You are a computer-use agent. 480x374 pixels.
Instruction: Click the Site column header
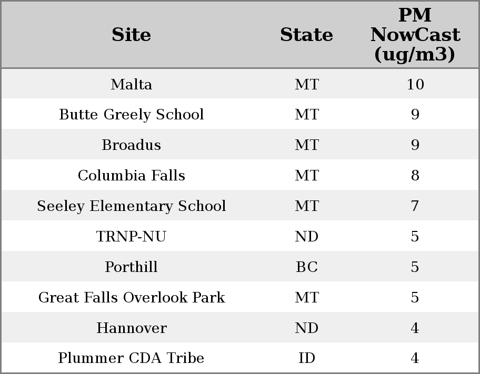[132, 35]
